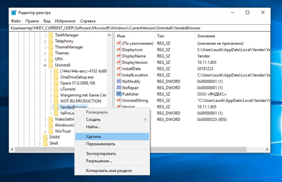Open the Создать submenu arrow
The height and width of the screenshot is (182, 282).
point(145,119)
